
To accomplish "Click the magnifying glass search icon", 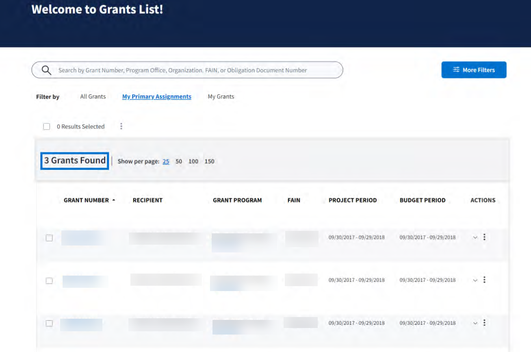I will tap(46, 70).
